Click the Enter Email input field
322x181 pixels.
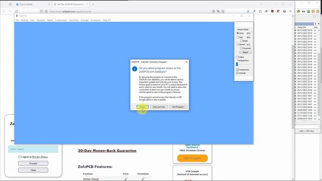click(x=33, y=149)
